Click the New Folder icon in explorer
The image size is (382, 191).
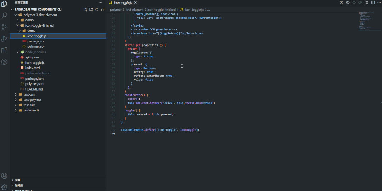pyautogui.click(x=91, y=10)
